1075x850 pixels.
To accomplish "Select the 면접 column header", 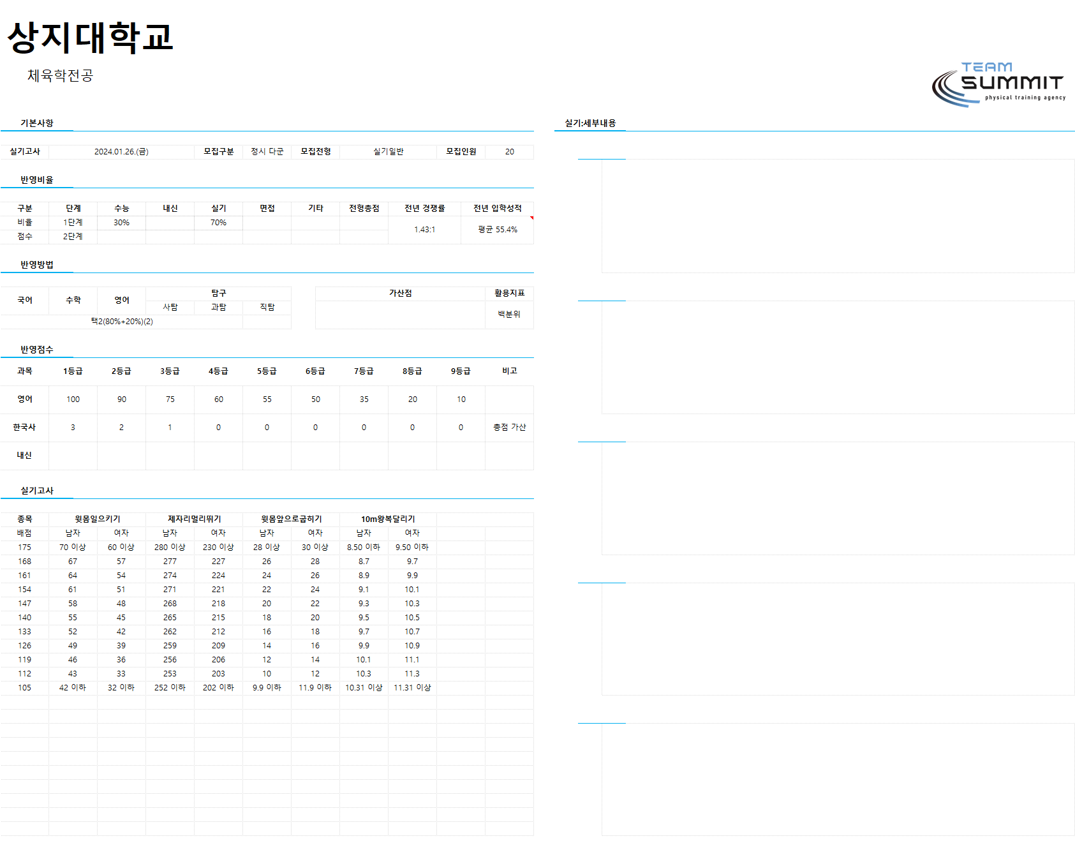I will [x=267, y=209].
